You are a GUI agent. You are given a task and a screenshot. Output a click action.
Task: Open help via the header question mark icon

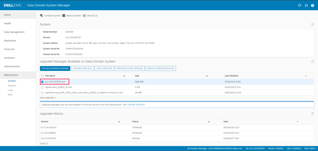coord(312,5)
